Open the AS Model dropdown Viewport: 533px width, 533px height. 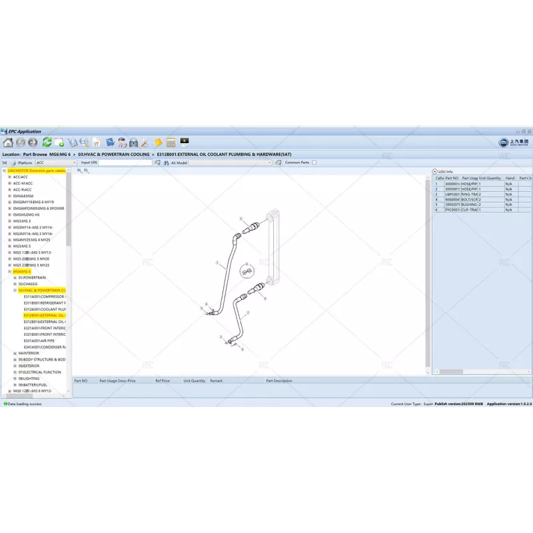click(x=270, y=163)
